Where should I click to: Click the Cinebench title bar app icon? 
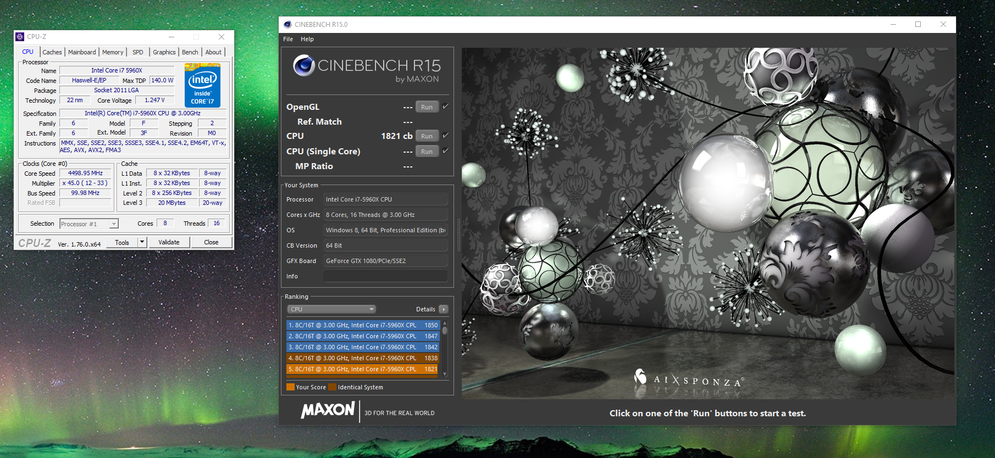pos(288,24)
